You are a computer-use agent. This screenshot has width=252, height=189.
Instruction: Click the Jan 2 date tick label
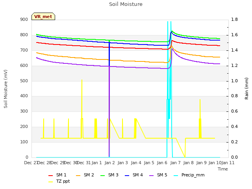pos(110,163)
